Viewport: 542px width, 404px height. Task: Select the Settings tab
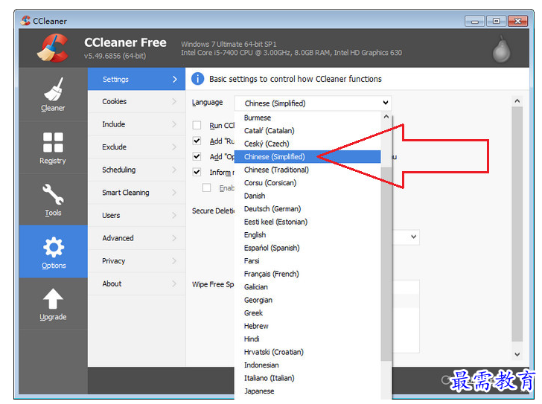coord(136,79)
